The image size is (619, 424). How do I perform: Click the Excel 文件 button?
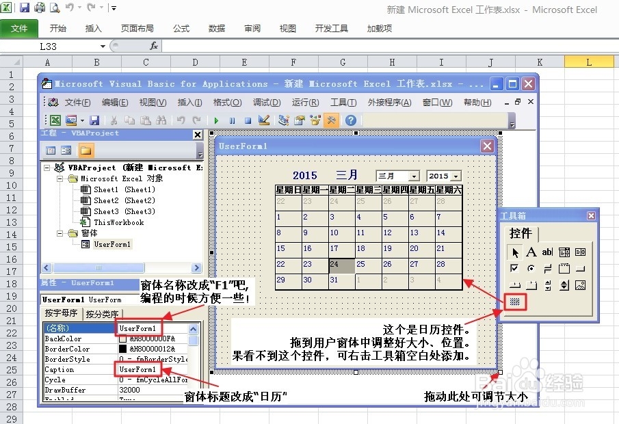pos(19,29)
